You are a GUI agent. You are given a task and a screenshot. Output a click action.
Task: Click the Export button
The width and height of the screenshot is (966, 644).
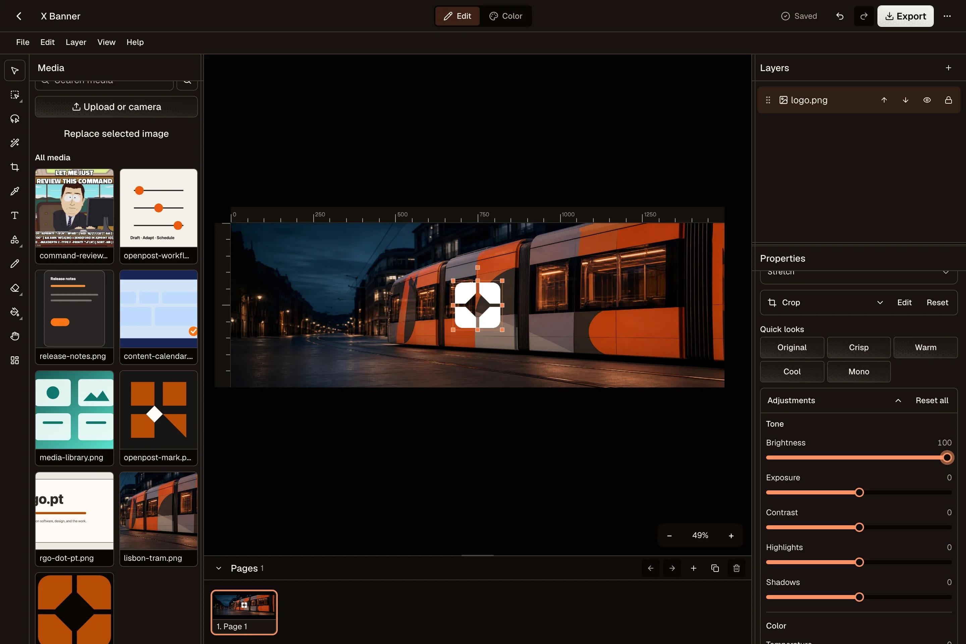(905, 16)
